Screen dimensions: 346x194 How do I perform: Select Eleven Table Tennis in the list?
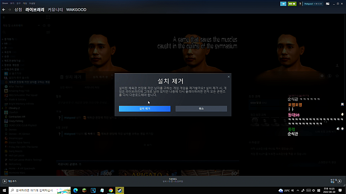(x=19, y=143)
